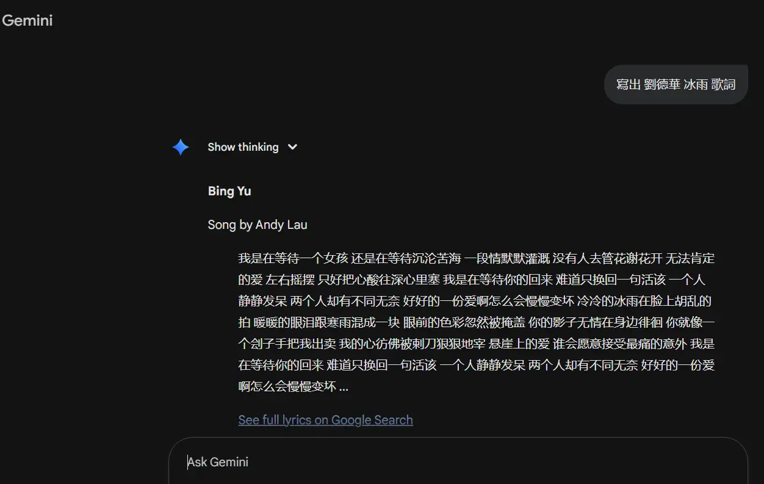Click the user message bubble 寫出 劉德華 冰雨 歌詞

tap(676, 84)
